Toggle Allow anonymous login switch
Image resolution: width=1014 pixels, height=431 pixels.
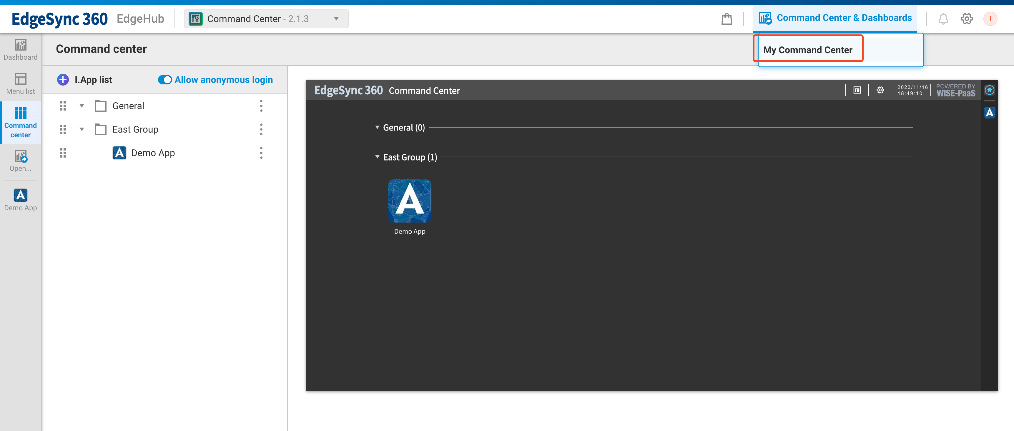pyautogui.click(x=165, y=80)
